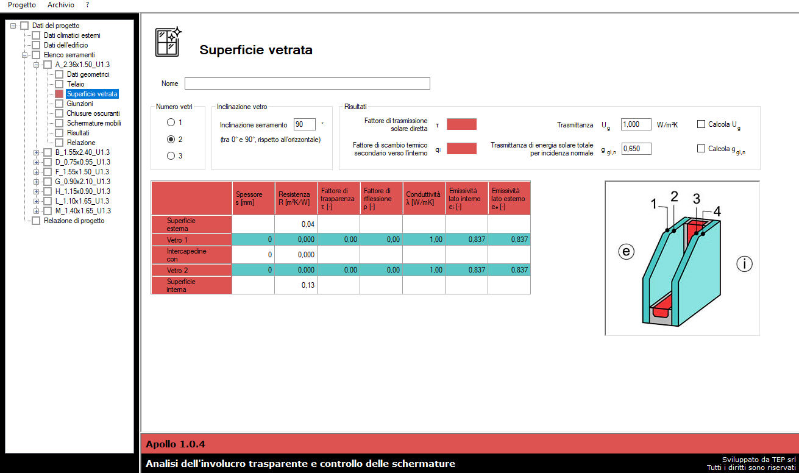This screenshot has height=473, width=799.
Task: Open Chiusure oscuranti in the tree
Action: point(93,113)
